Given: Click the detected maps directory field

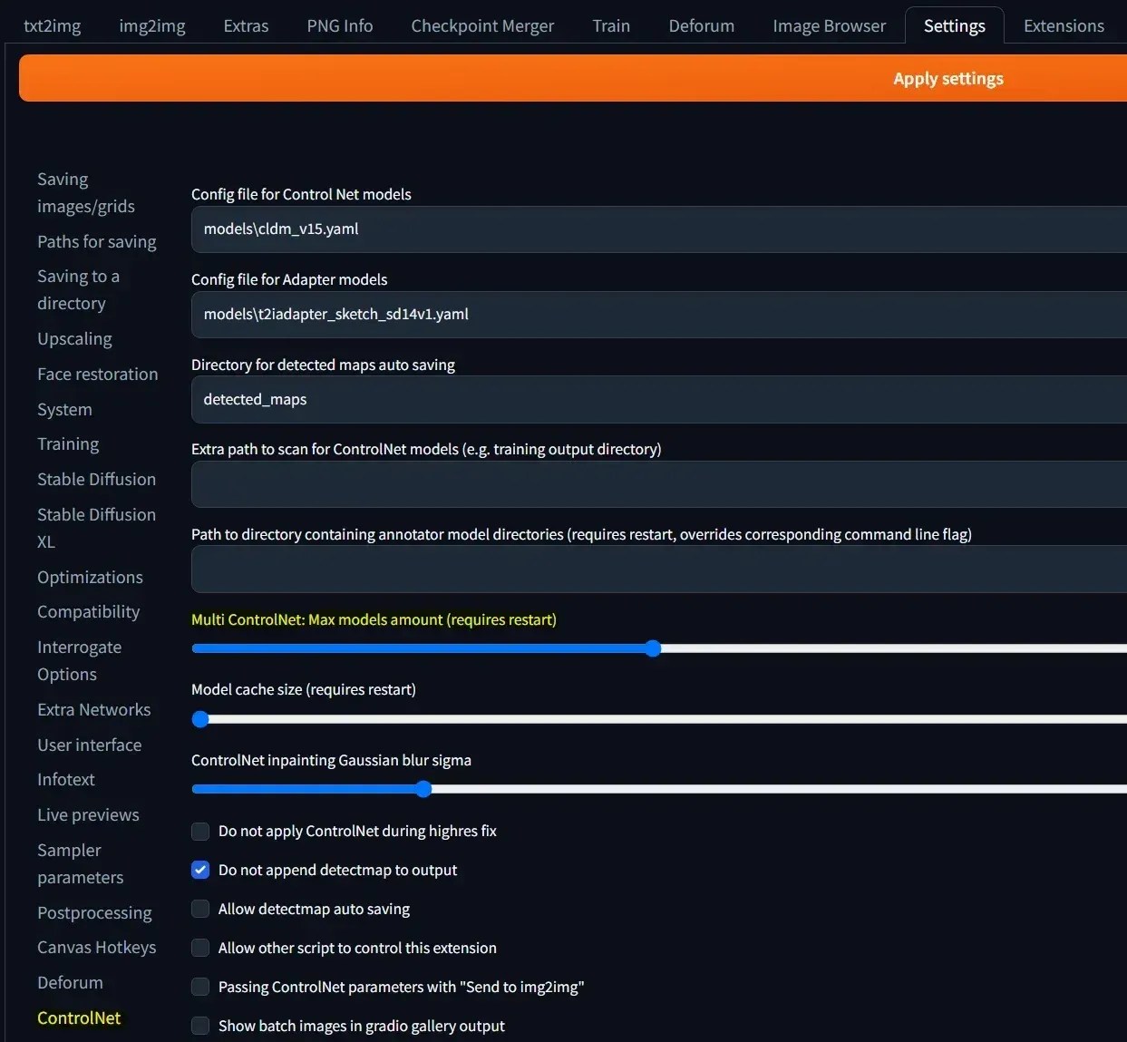Looking at the screenshot, I should pyautogui.click(x=659, y=399).
